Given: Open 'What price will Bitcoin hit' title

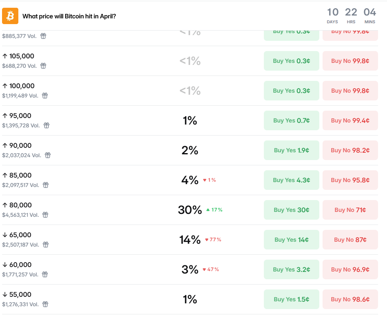Looking at the screenshot, I should coord(69,16).
